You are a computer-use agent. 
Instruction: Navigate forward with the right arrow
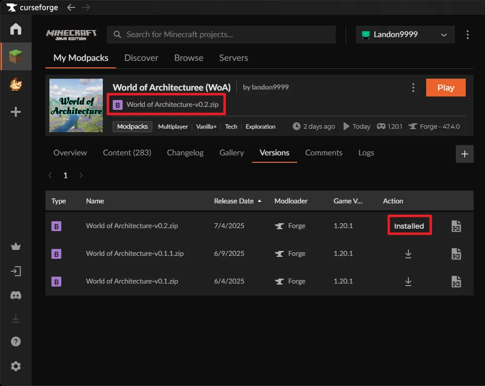86,7
